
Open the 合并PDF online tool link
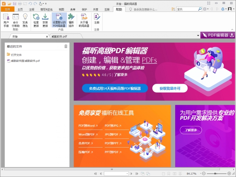(86, 143)
